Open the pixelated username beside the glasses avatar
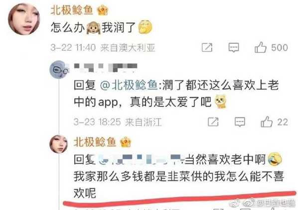Image resolution: width=298 pixels, height=210 pixels. 106,68
